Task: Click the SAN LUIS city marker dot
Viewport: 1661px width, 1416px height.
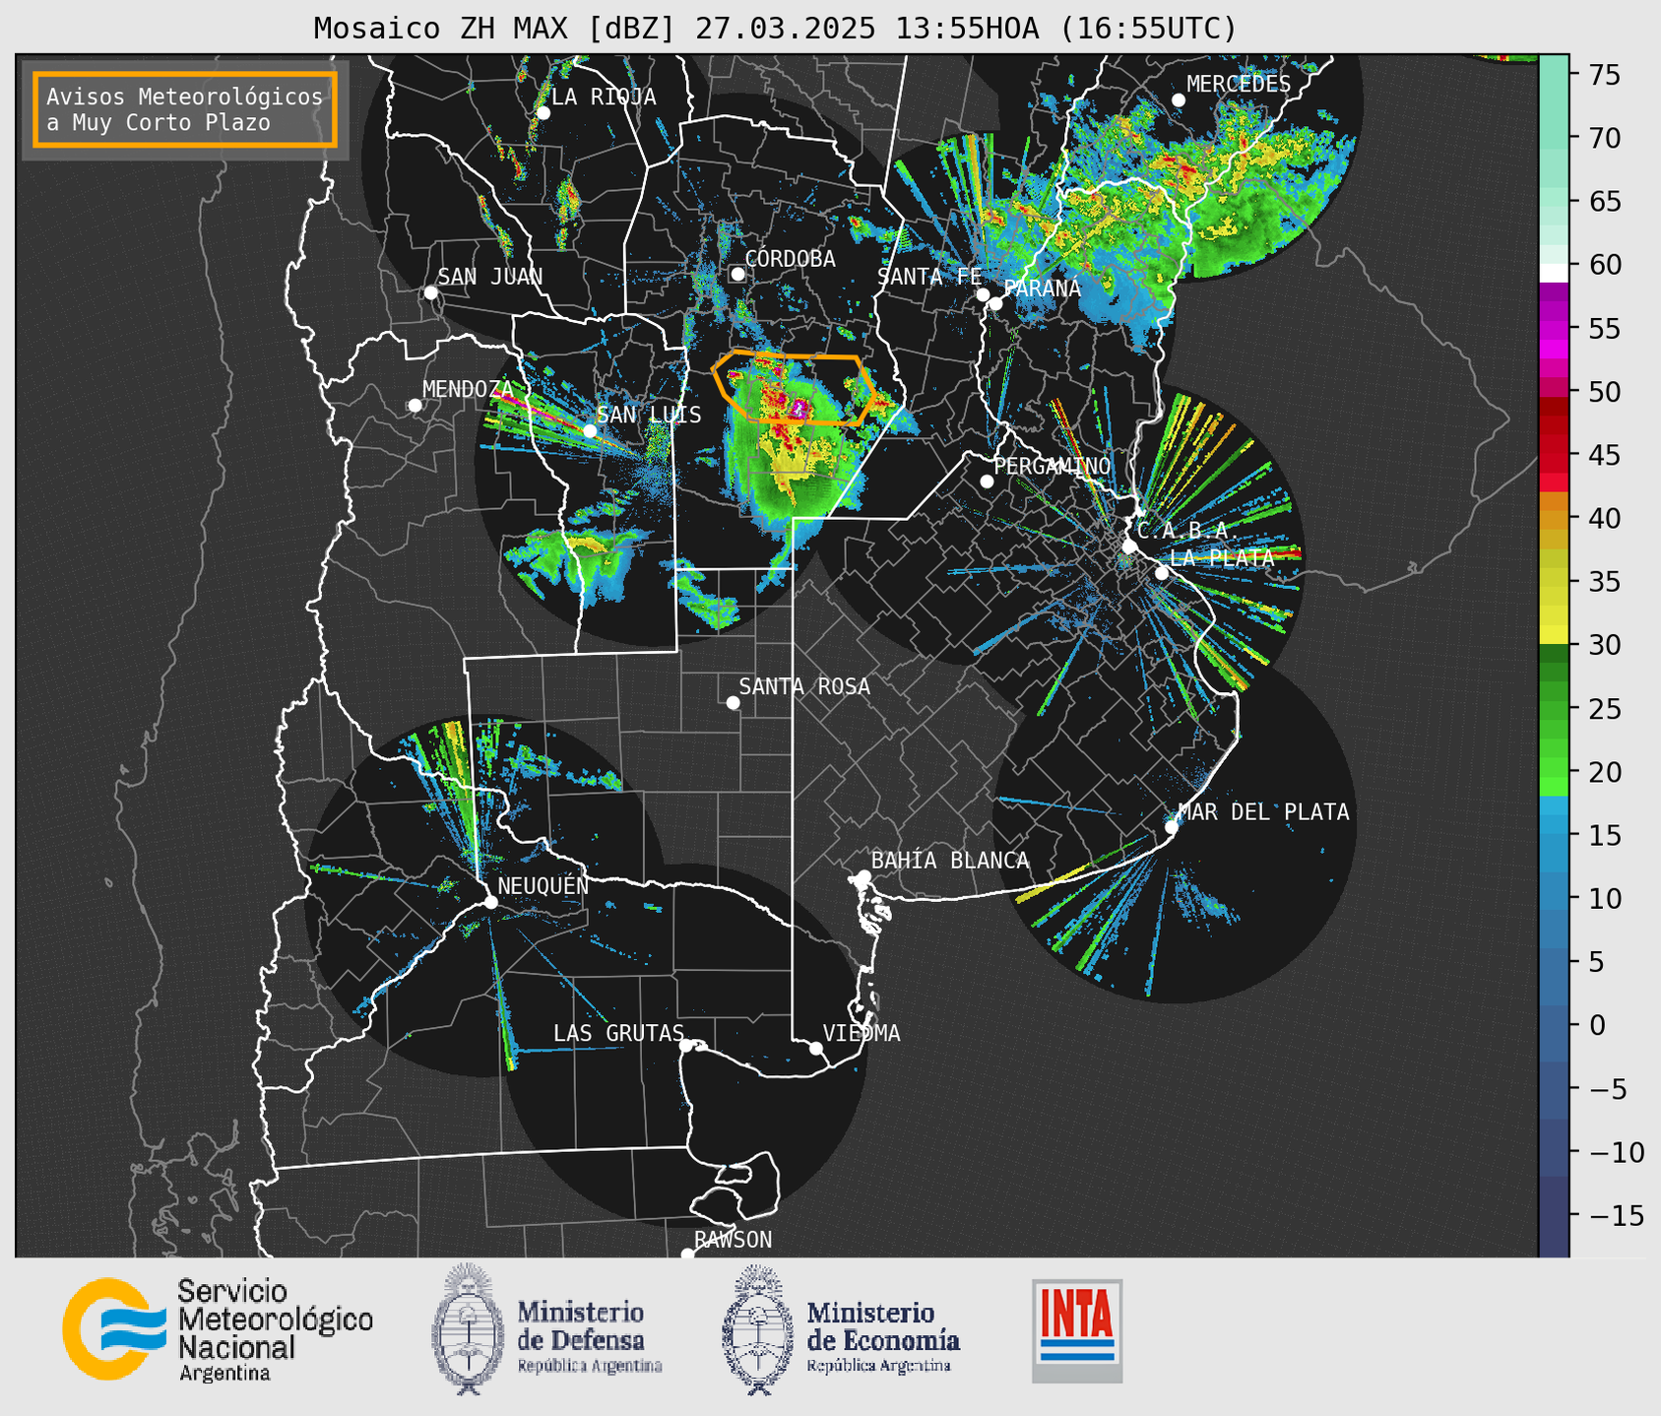Action: pos(590,430)
